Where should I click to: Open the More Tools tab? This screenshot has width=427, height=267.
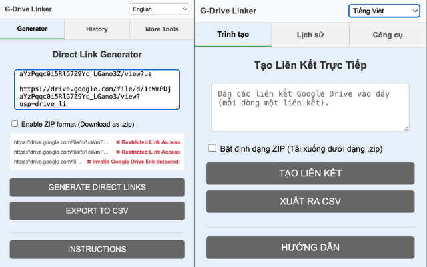point(161,29)
